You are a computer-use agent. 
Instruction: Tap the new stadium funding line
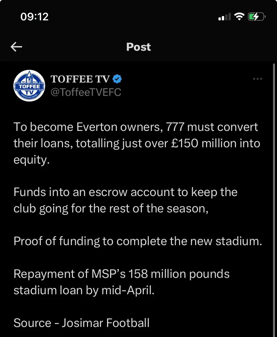[x=137, y=241]
